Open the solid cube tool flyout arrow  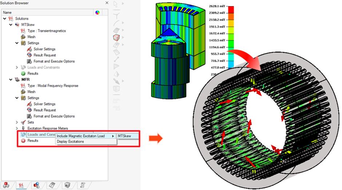(x=123, y=37)
